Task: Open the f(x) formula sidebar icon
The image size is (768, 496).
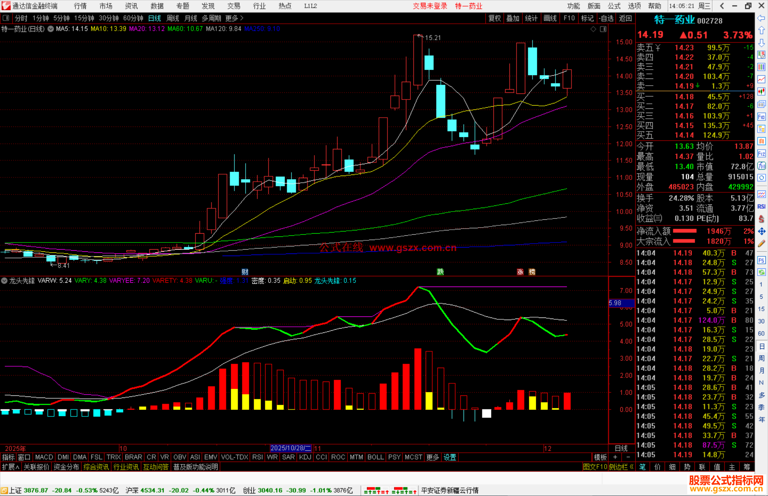Action: (x=761, y=166)
